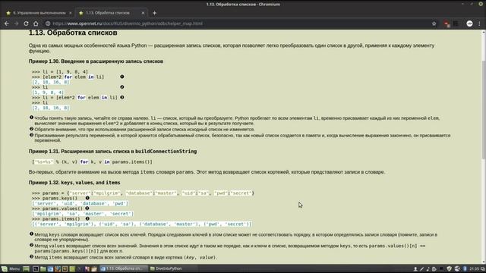Click the pen-shaped tray icon
Image resolution: width=486 pixels, height=273 pixels.
(421, 268)
